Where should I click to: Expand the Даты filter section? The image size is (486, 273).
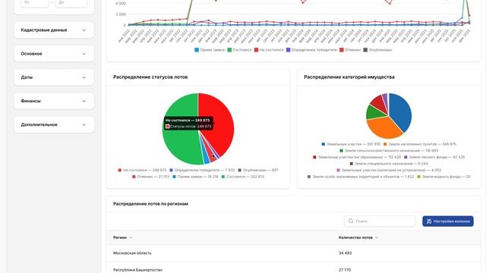tap(54, 77)
